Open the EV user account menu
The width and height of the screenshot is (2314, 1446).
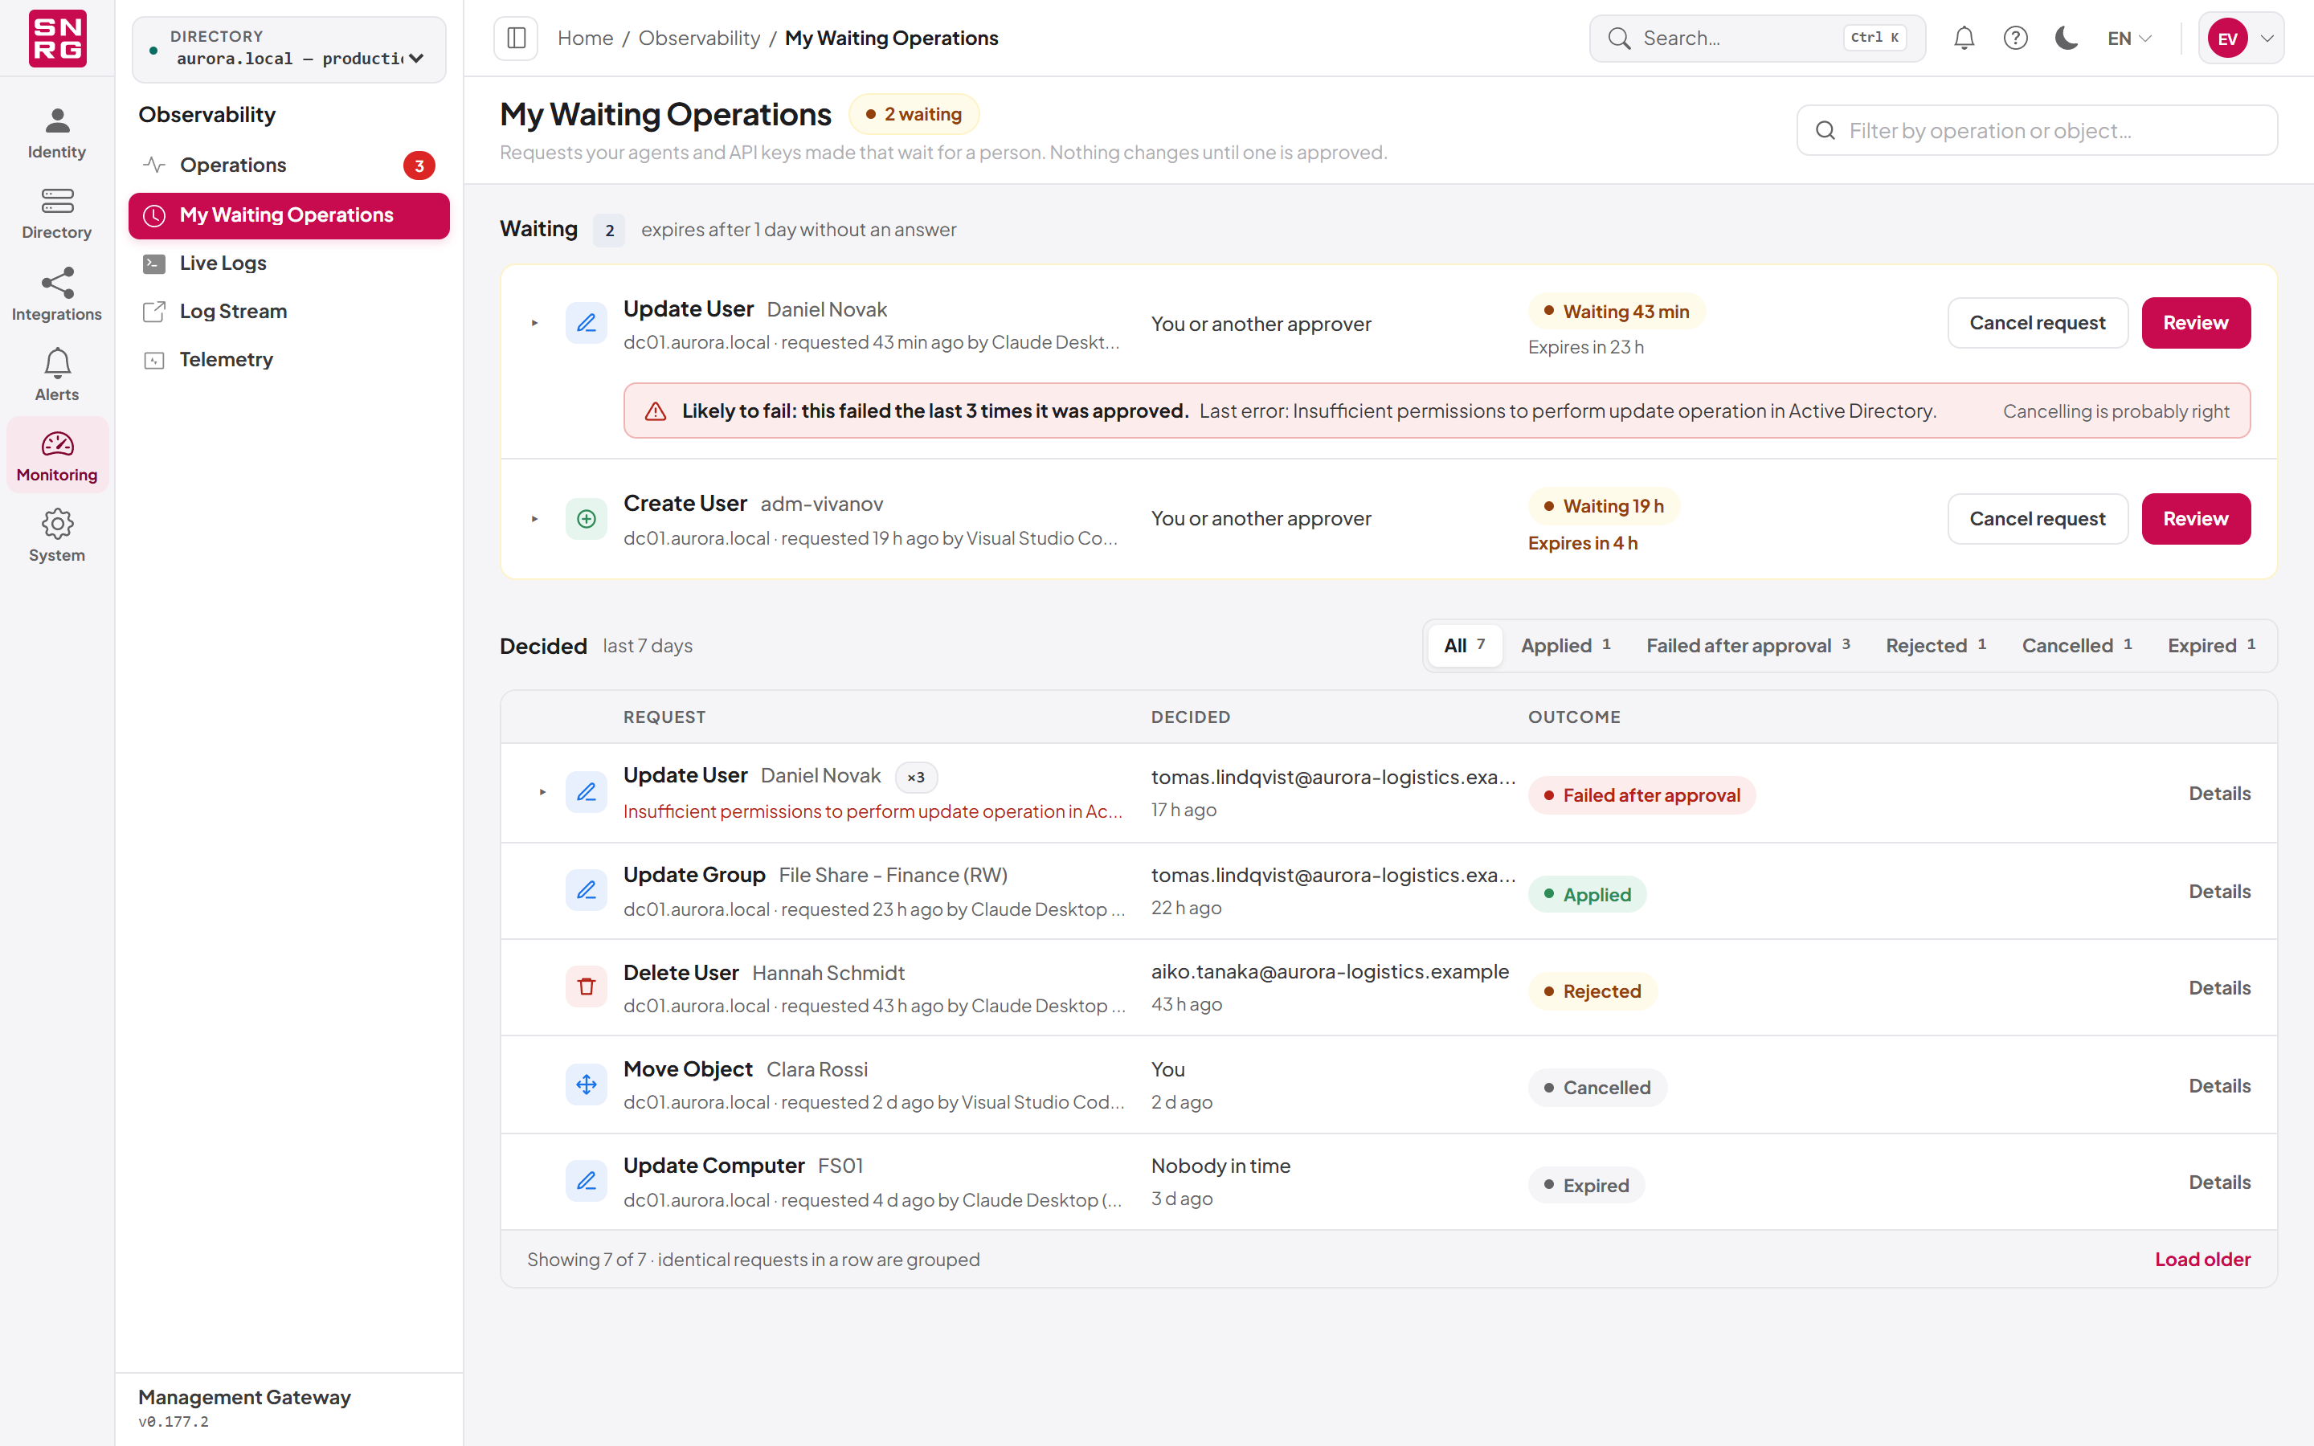[2242, 39]
